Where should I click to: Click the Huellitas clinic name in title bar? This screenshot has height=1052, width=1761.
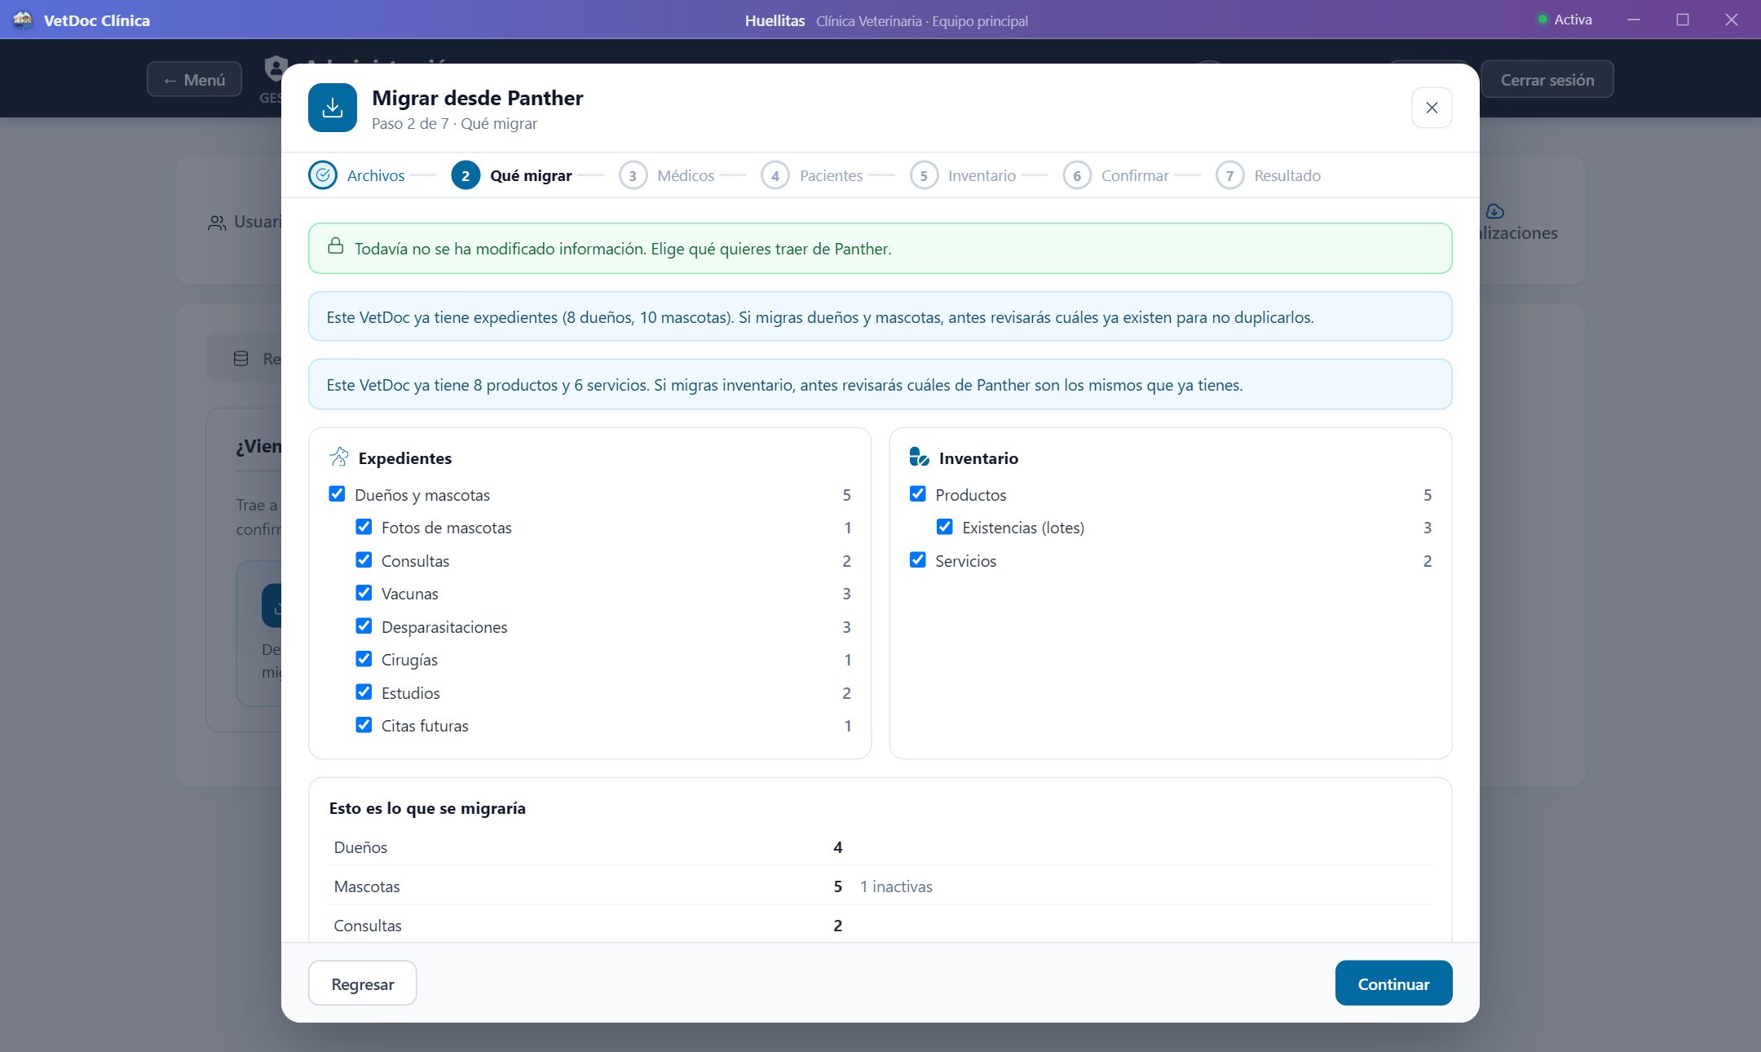point(775,20)
